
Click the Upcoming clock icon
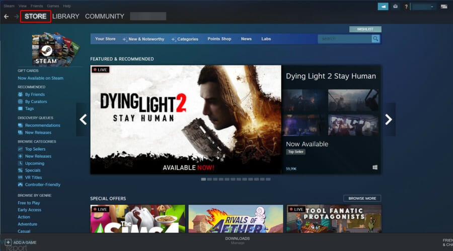coord(20,163)
